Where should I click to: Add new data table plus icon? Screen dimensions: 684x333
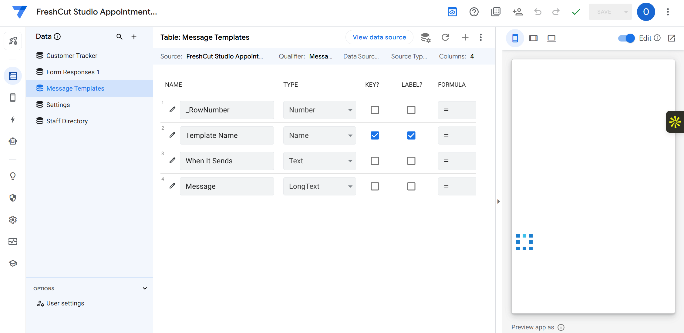134,37
